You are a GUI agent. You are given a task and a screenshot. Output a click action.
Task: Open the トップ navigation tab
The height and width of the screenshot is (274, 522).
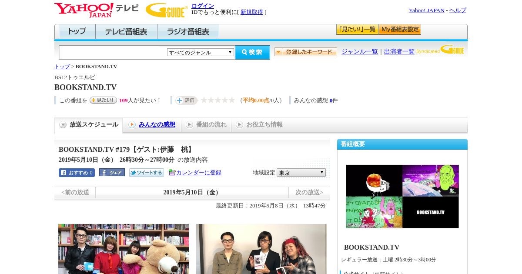(x=77, y=31)
